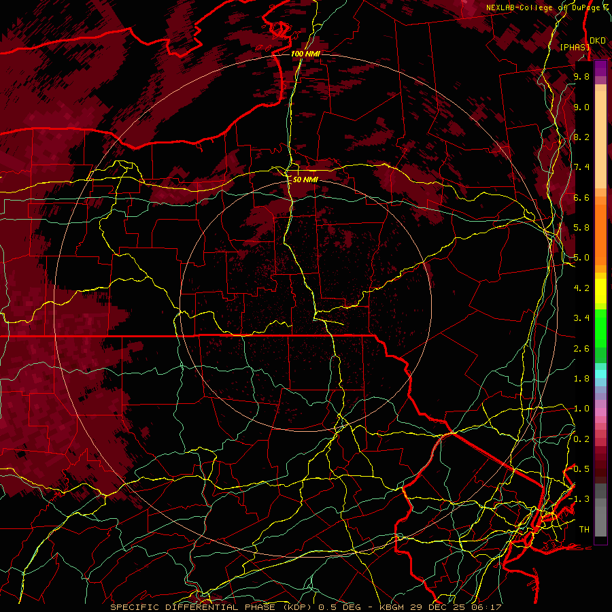Click the -0.5 legend value

[579, 469]
